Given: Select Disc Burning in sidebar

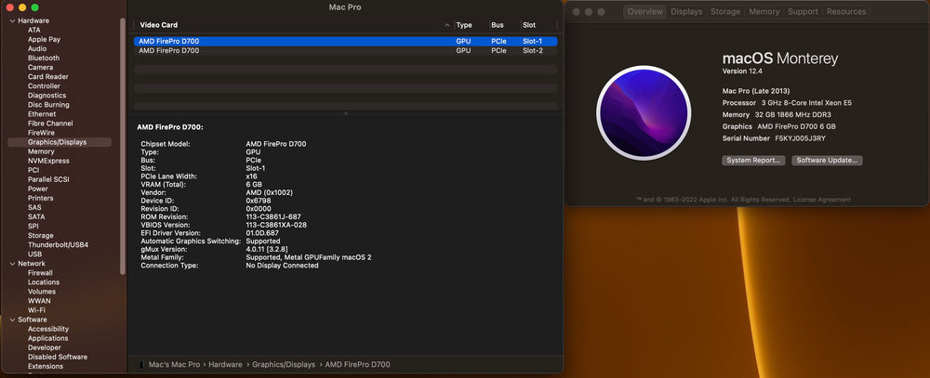Looking at the screenshot, I should pyautogui.click(x=48, y=105).
